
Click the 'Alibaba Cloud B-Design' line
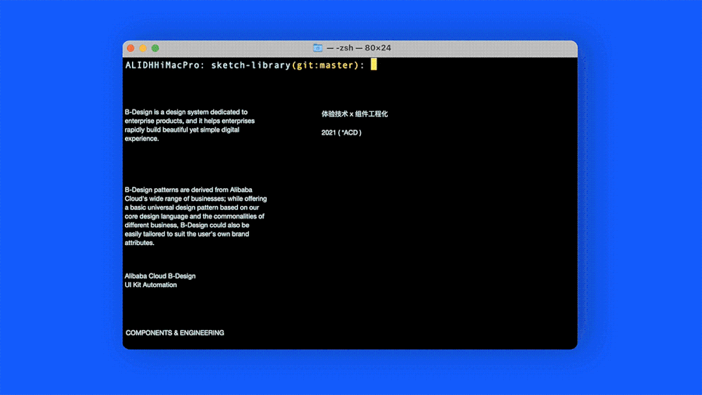[160, 276]
